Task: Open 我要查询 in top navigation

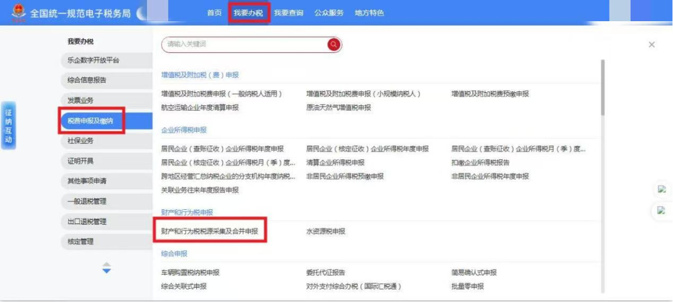Action: (289, 12)
